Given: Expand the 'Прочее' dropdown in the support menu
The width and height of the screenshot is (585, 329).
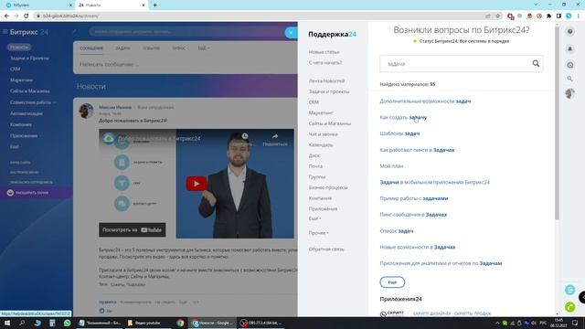Looking at the screenshot, I should (318, 233).
